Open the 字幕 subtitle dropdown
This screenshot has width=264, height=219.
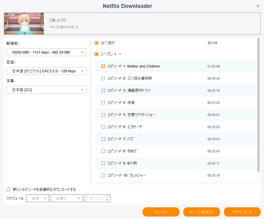46,90
